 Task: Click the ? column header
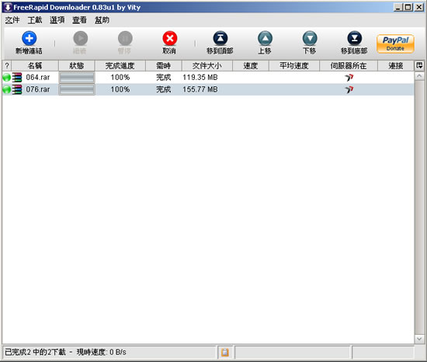(7, 66)
